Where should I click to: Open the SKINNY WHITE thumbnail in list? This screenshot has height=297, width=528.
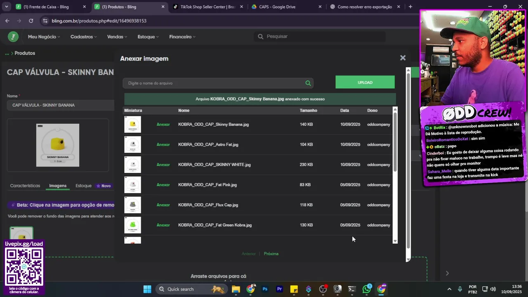click(x=132, y=165)
